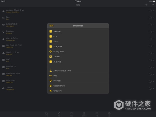This screenshot has height=117, width=156.
Task: Show info for MacBook Air SMB
Action: point(150,46)
